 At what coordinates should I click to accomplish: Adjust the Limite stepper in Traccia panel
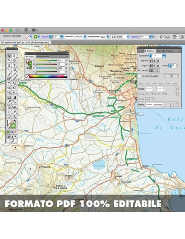[170, 66]
